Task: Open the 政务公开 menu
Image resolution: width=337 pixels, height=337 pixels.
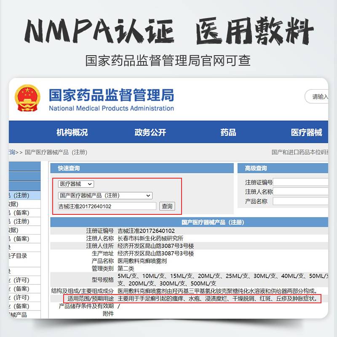Action: pyautogui.click(x=150, y=132)
